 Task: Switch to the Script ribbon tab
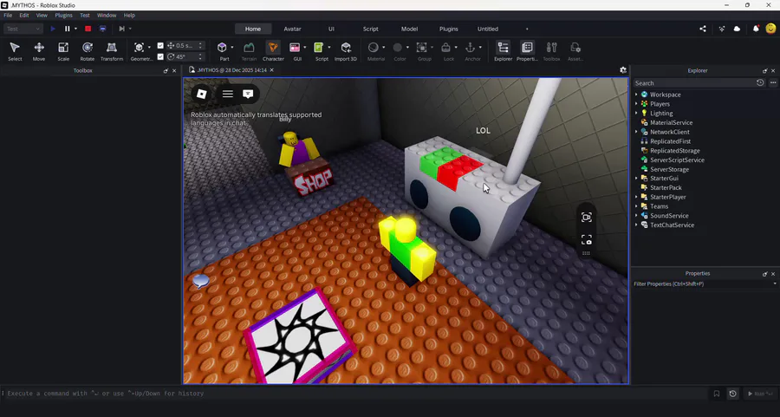pos(371,29)
